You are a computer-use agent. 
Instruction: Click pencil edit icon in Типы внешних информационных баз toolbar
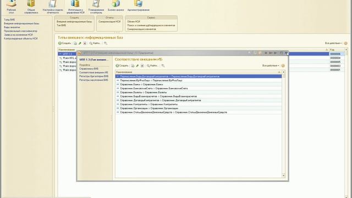(x=80, y=43)
